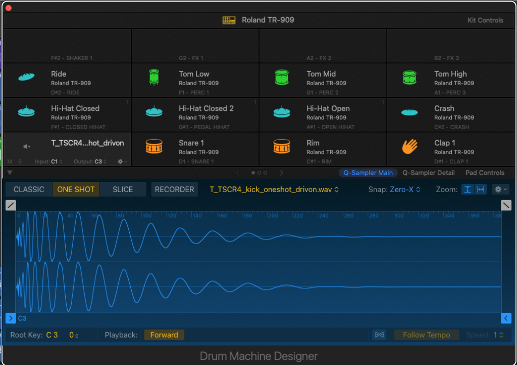Click the Roland TR-909 kit title

268,20
